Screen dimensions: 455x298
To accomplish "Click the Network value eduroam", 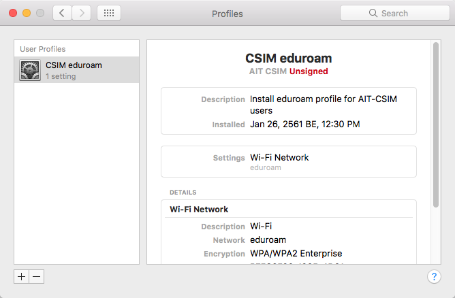I will tap(268, 239).
